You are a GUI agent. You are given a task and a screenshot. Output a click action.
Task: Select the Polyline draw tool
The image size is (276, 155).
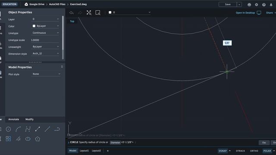point(57,129)
